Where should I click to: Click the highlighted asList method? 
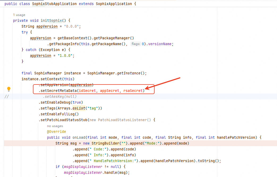click(79, 108)
